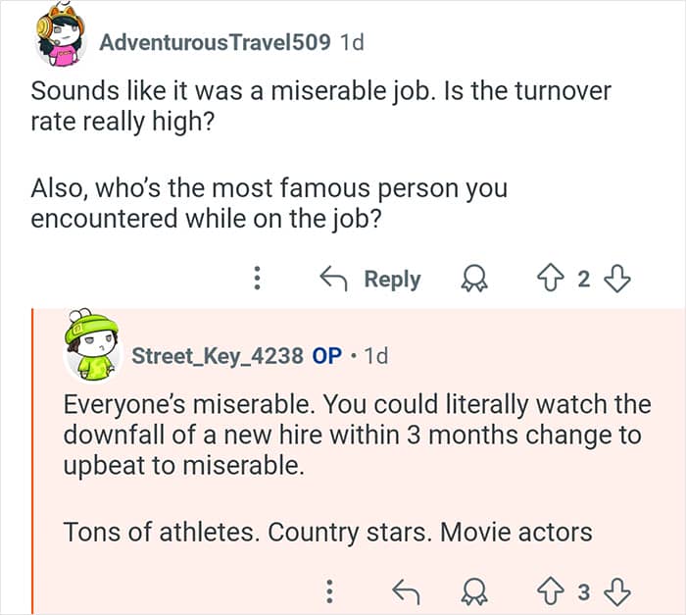Click the vote count on AdventurousTravel509's comment
Screen dimensions: 686x615
tap(582, 279)
